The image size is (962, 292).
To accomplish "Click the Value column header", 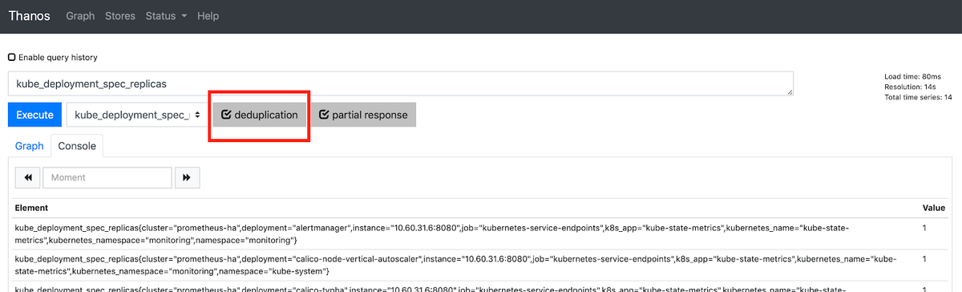I will [x=935, y=208].
